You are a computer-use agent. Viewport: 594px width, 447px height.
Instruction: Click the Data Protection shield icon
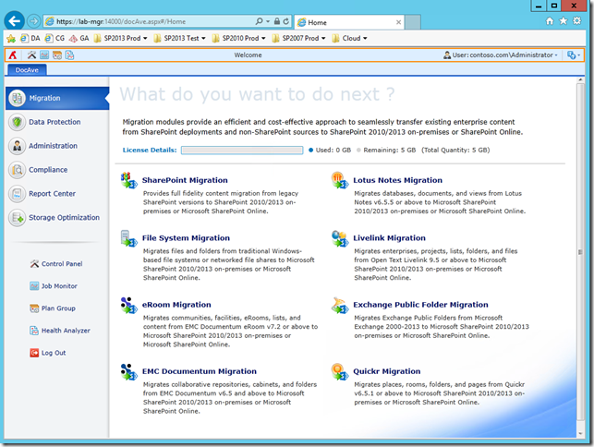click(x=17, y=122)
